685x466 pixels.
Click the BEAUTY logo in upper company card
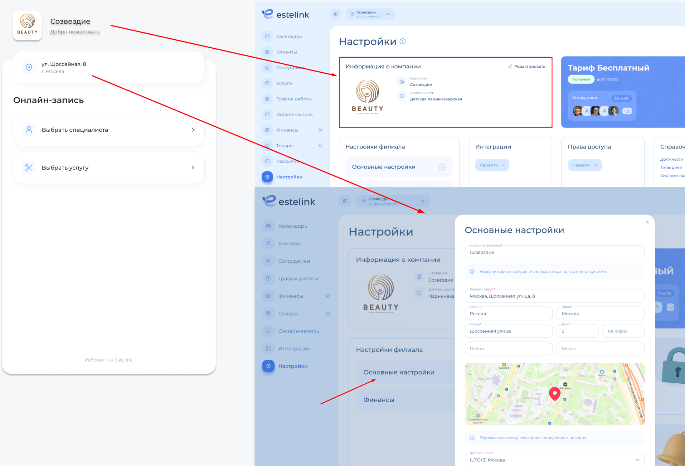(x=368, y=96)
